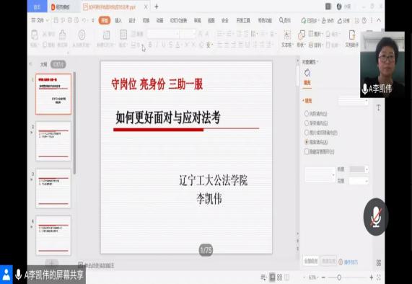Click the 全部应用 apply to all button
This screenshot has height=284, width=412.
[311, 261]
